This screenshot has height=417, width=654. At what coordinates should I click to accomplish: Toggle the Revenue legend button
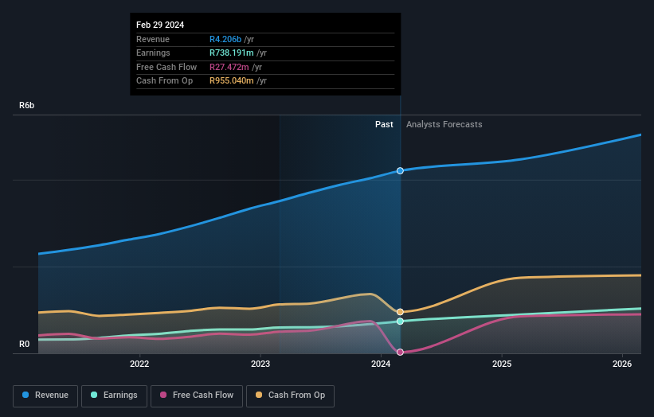pyautogui.click(x=45, y=396)
